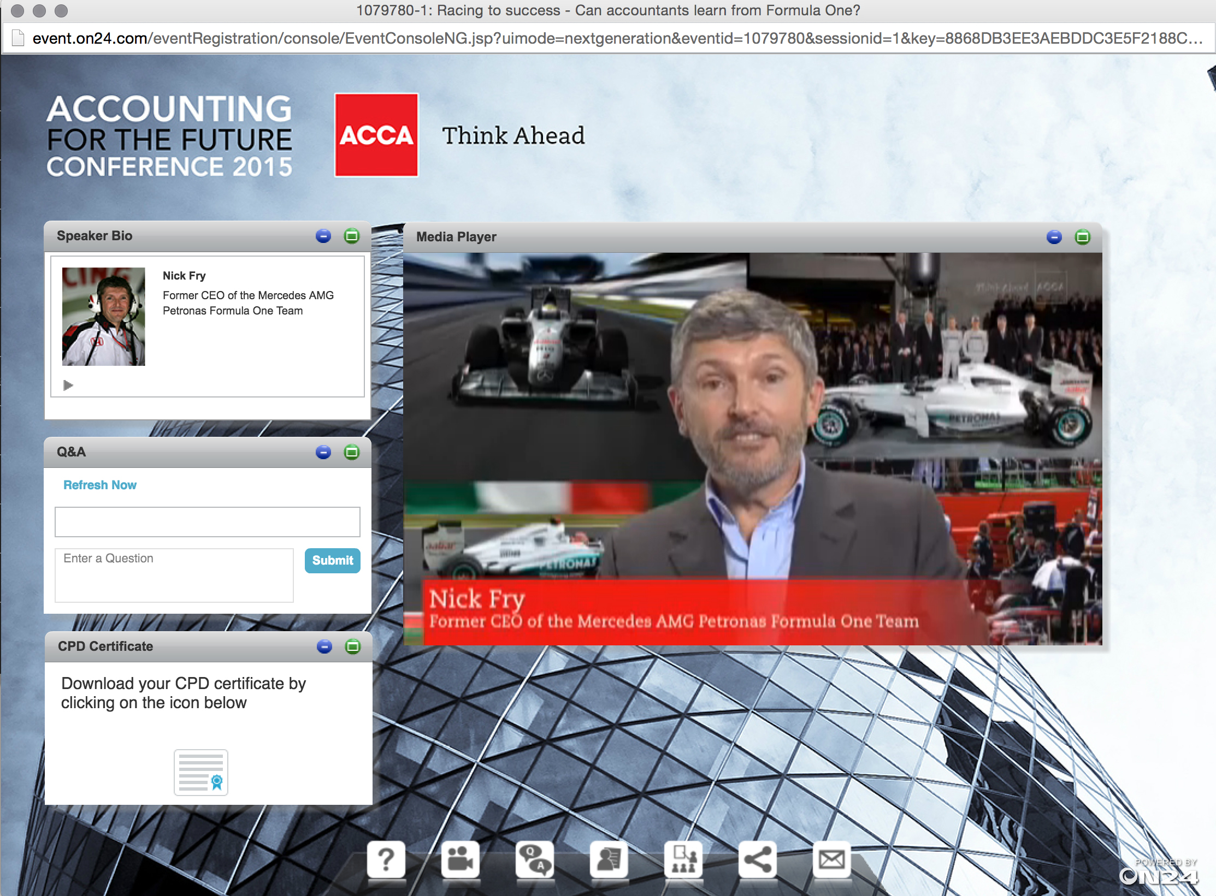
Task: Click Refresh Now in Q&A
Action: (100, 485)
